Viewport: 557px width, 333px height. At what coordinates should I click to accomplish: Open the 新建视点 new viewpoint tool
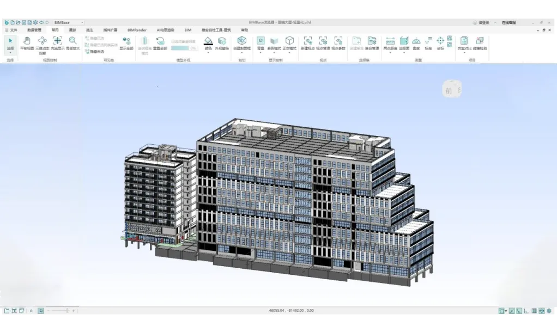[x=308, y=41]
